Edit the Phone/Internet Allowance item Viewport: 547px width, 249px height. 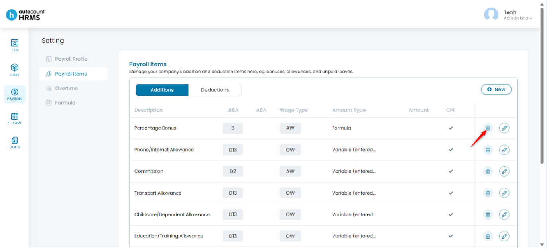click(x=504, y=150)
